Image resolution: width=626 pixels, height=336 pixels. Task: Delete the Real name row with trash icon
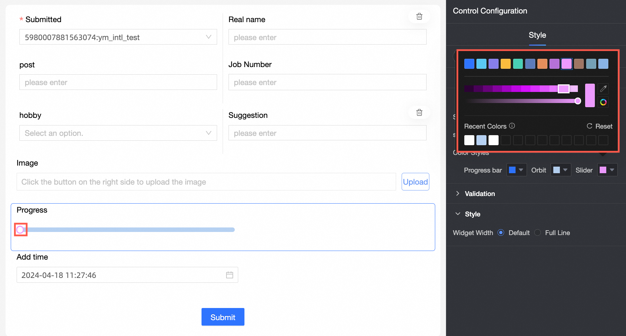pos(419,17)
